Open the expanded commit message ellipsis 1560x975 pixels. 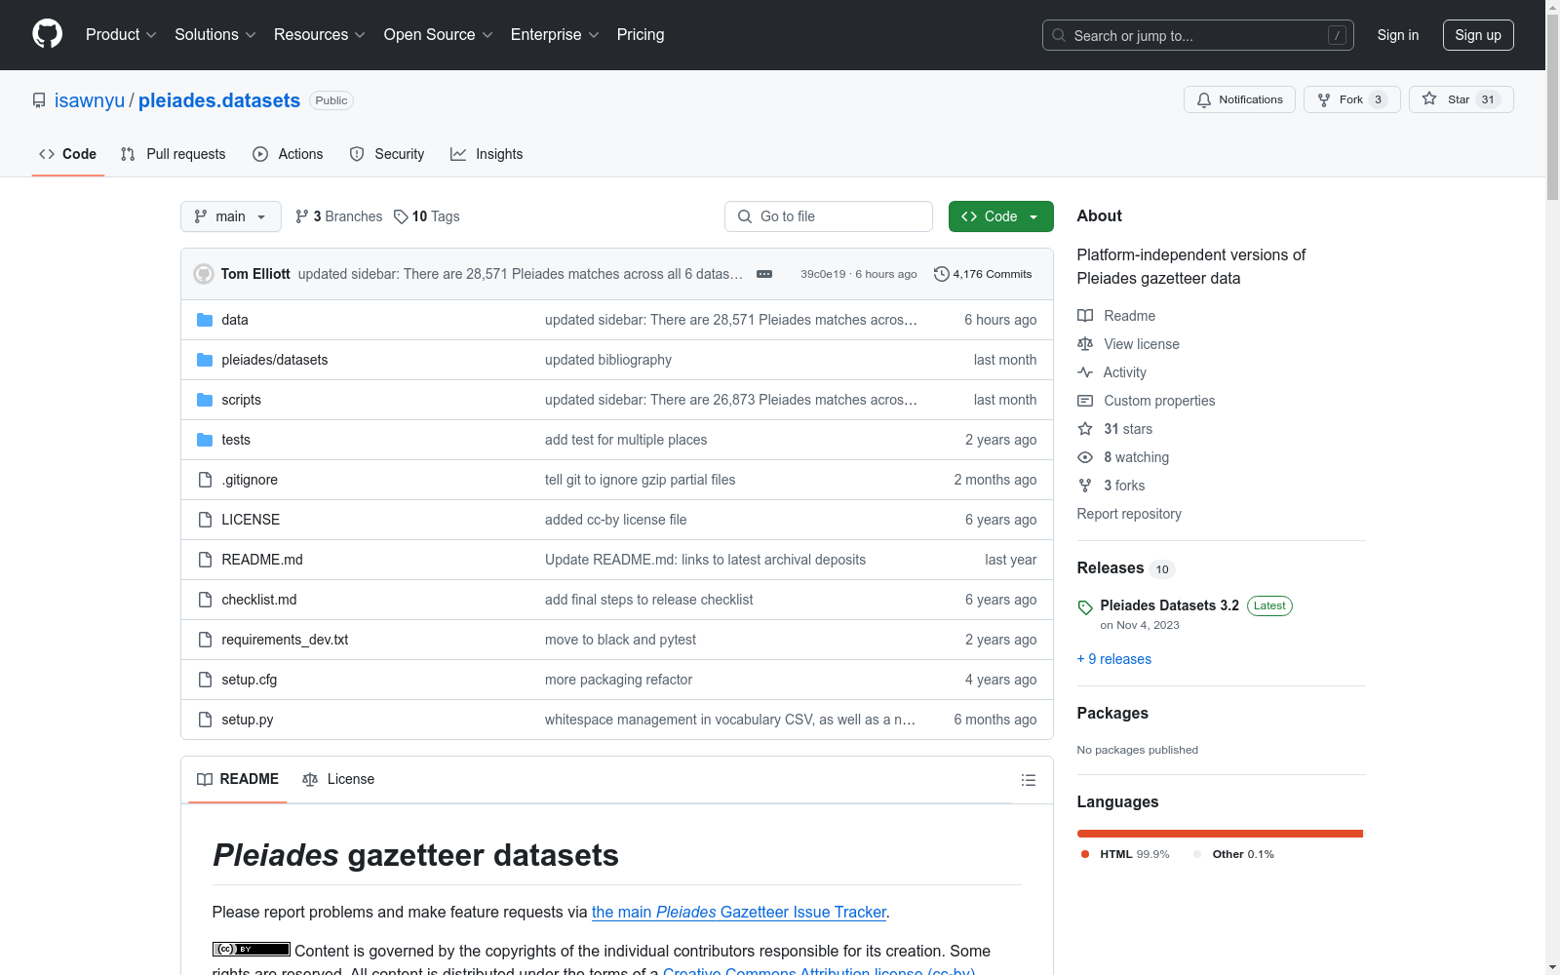coord(764,274)
